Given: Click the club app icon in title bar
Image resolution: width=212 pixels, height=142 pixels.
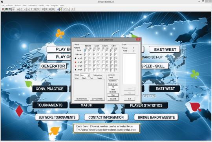Looking at the screenshot, I should click(2, 2).
